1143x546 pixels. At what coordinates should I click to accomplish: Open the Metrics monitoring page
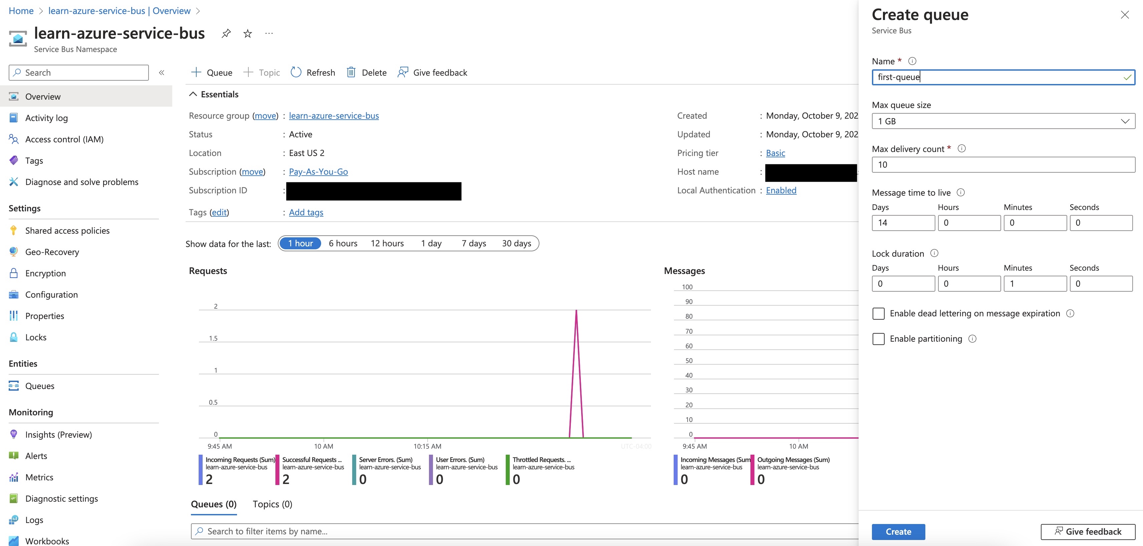coord(39,477)
